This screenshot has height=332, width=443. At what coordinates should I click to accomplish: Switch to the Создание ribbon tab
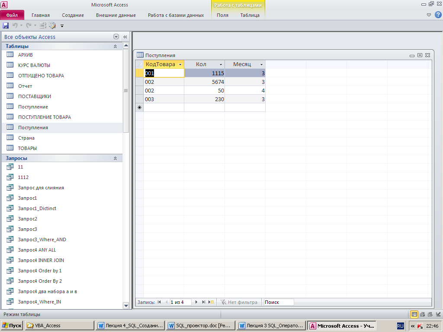click(73, 15)
